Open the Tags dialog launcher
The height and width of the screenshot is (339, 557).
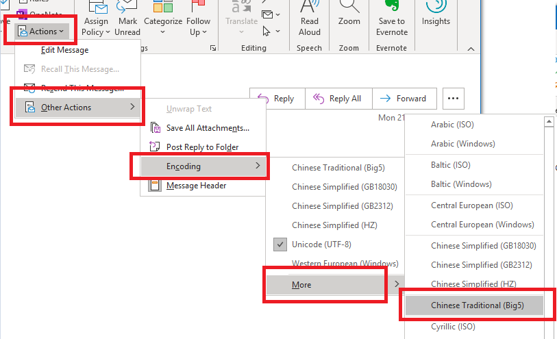point(213,48)
